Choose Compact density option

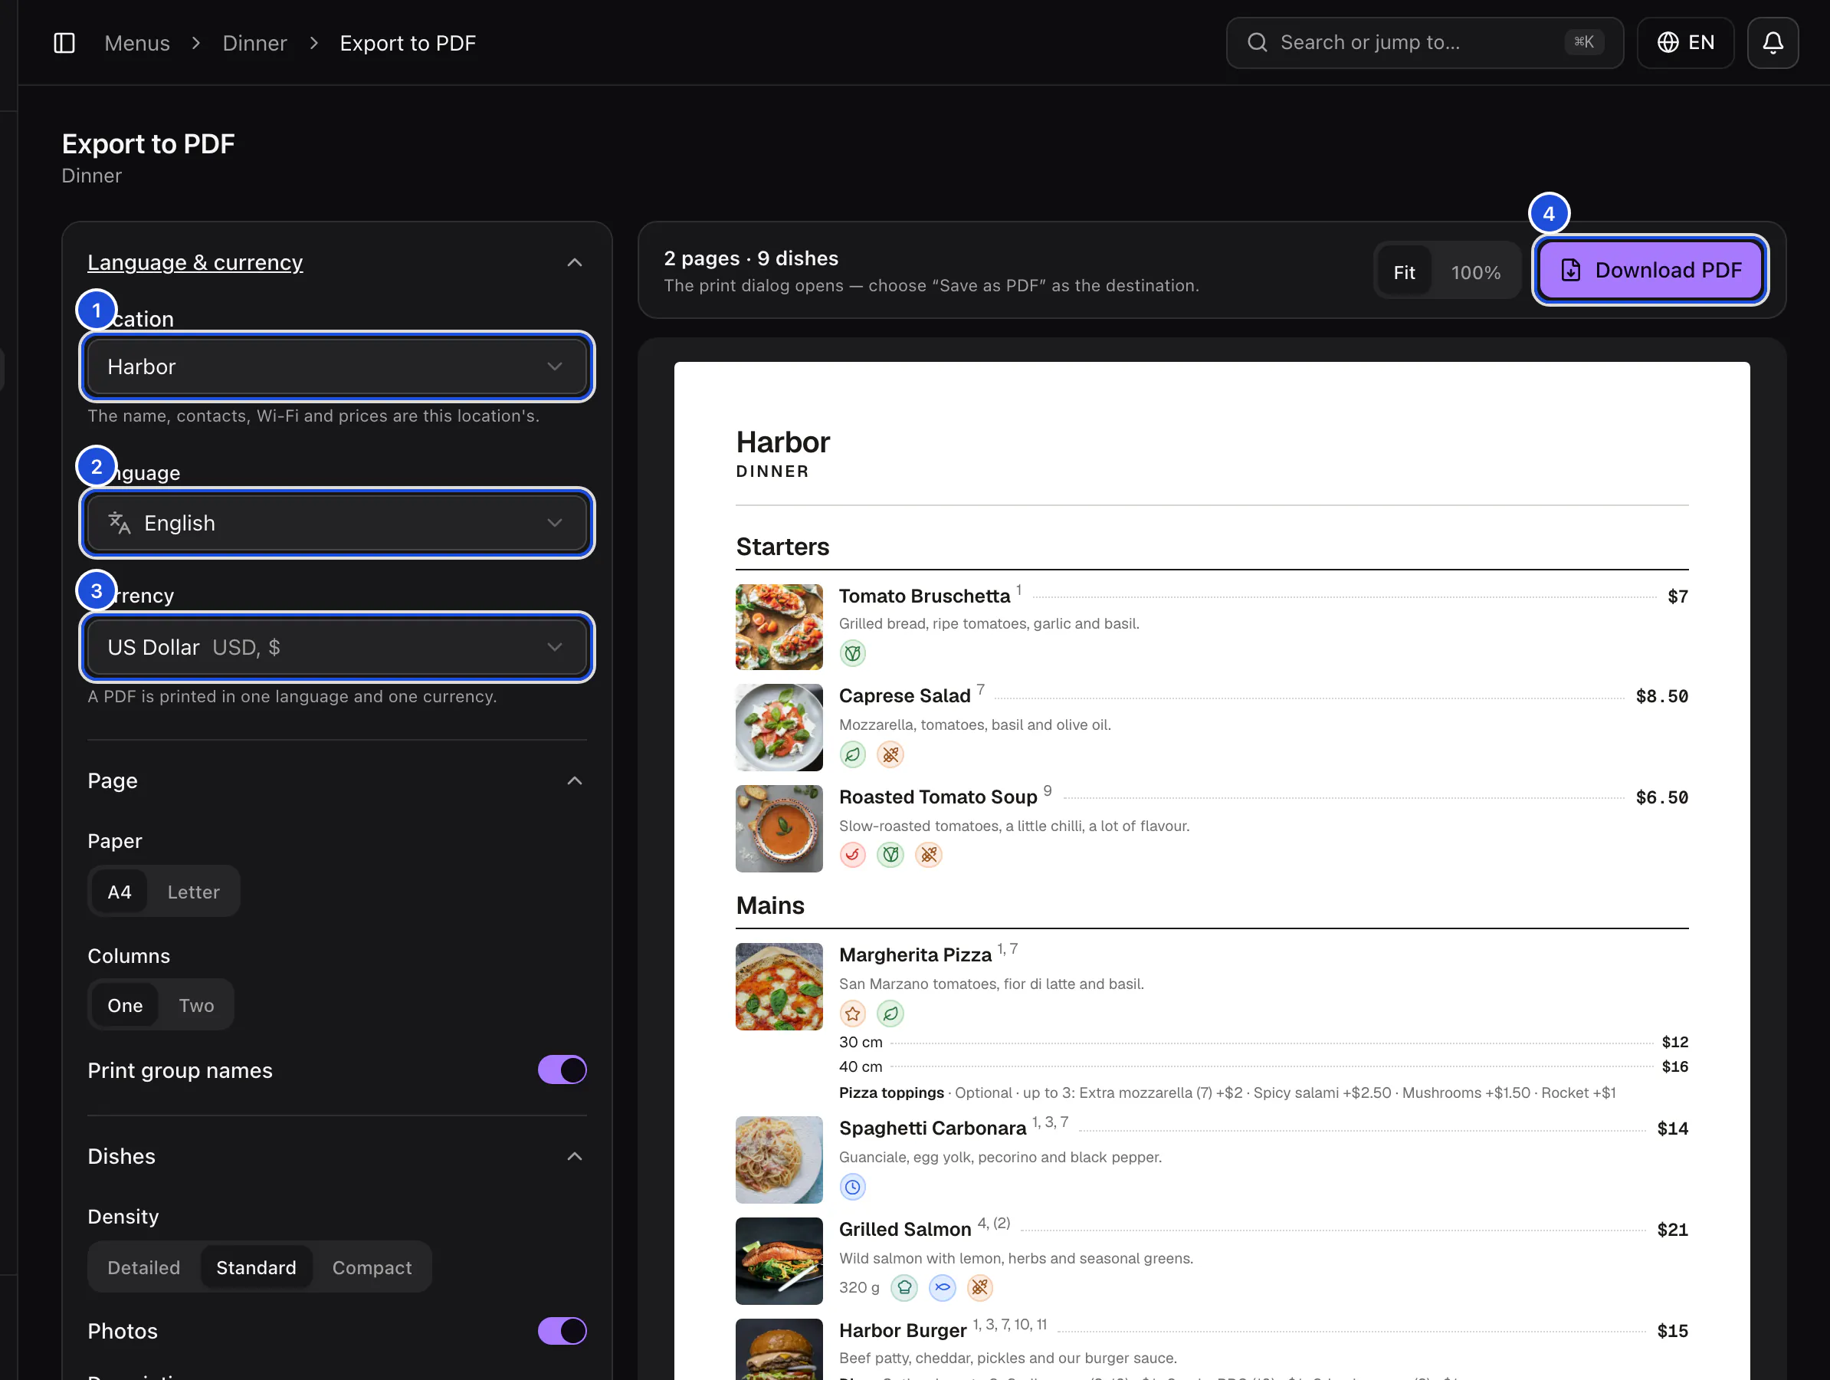(x=372, y=1268)
